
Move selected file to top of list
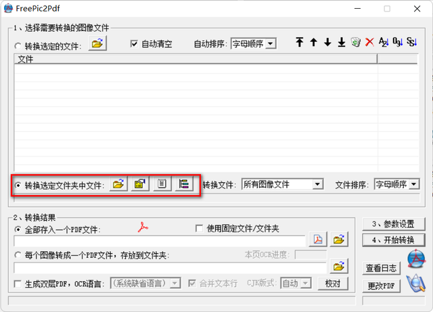300,42
